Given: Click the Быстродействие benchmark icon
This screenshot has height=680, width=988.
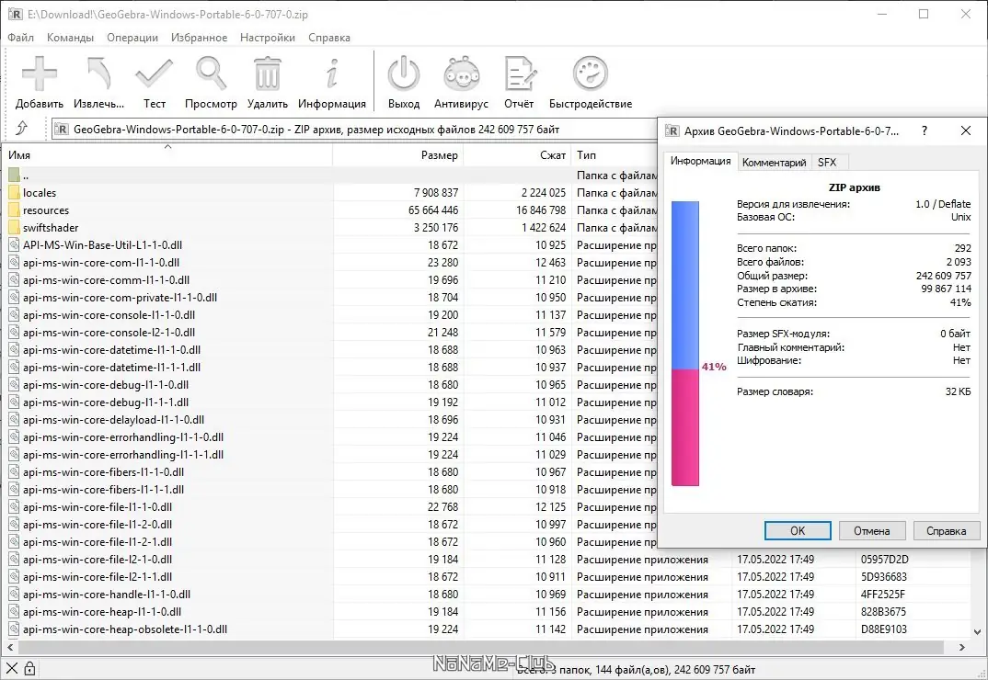Looking at the screenshot, I should click(x=591, y=74).
